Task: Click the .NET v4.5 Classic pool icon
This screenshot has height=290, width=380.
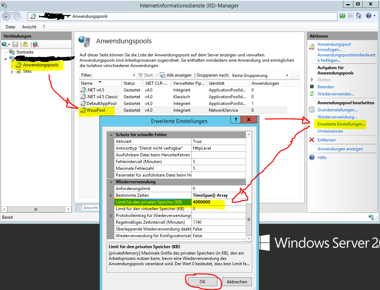Action: [83, 96]
